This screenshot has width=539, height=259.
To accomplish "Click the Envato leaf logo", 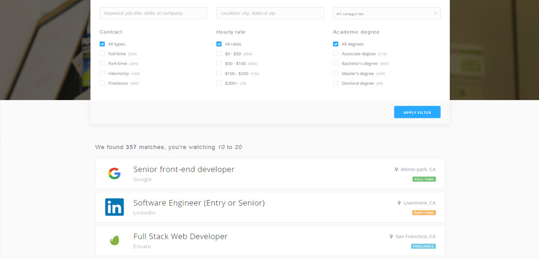I will 114,240.
